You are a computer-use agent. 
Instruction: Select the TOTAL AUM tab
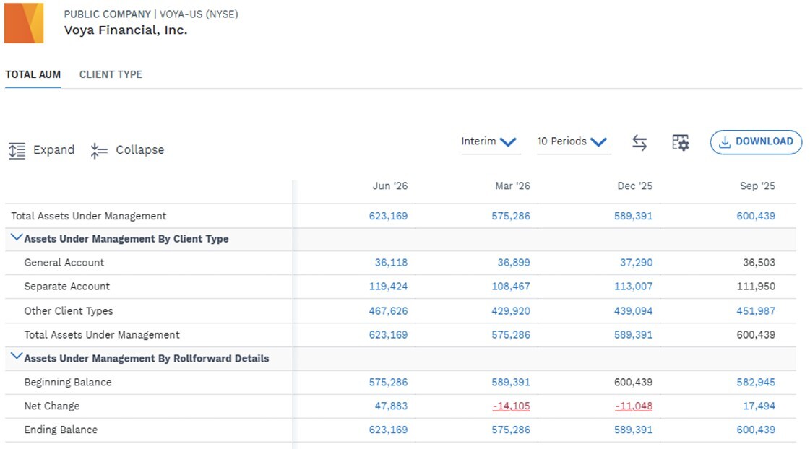point(33,74)
